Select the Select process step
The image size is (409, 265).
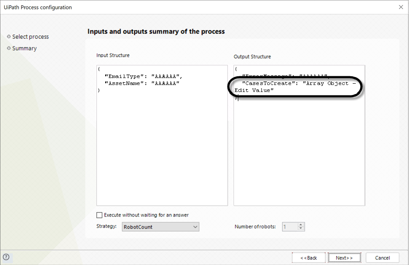[31, 37]
